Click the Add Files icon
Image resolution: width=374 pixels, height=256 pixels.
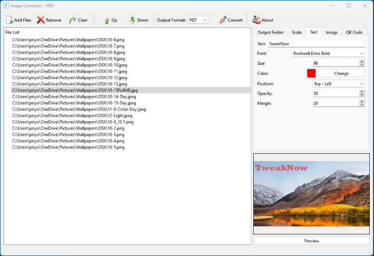pyautogui.click(x=9, y=20)
